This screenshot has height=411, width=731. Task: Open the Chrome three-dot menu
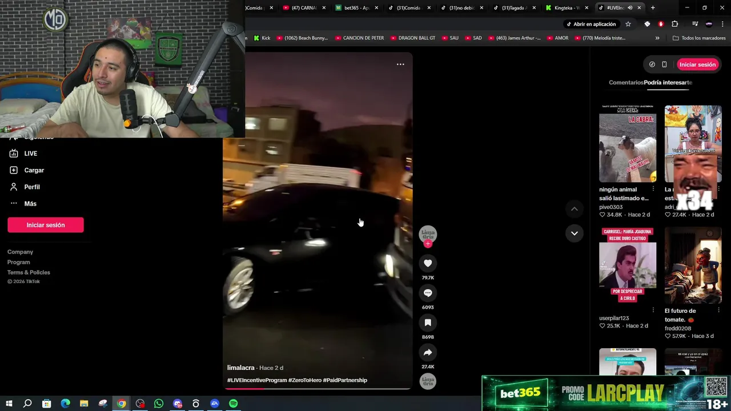pyautogui.click(x=723, y=24)
